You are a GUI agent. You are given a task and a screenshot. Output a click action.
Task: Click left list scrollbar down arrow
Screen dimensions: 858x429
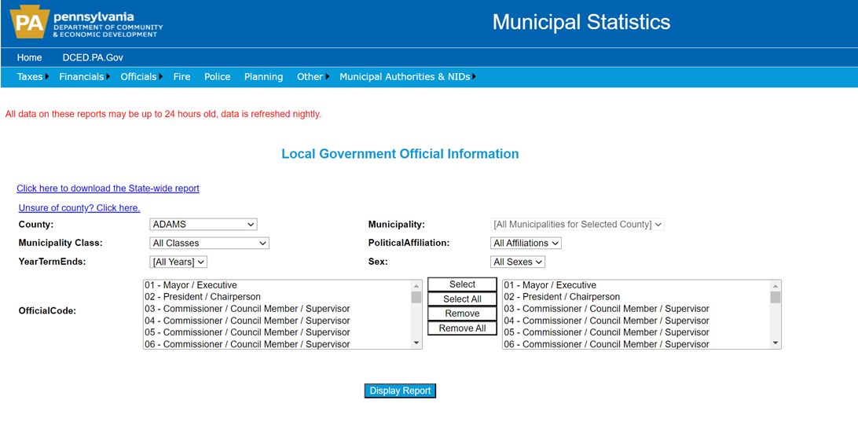point(416,343)
